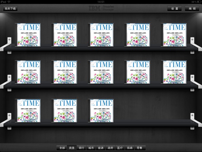The image size is (202, 152).
Task: Select the 商务 category tab
Action: tap(72, 148)
